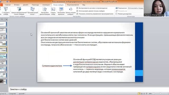Switch to Normal view in status bar

(139, 94)
